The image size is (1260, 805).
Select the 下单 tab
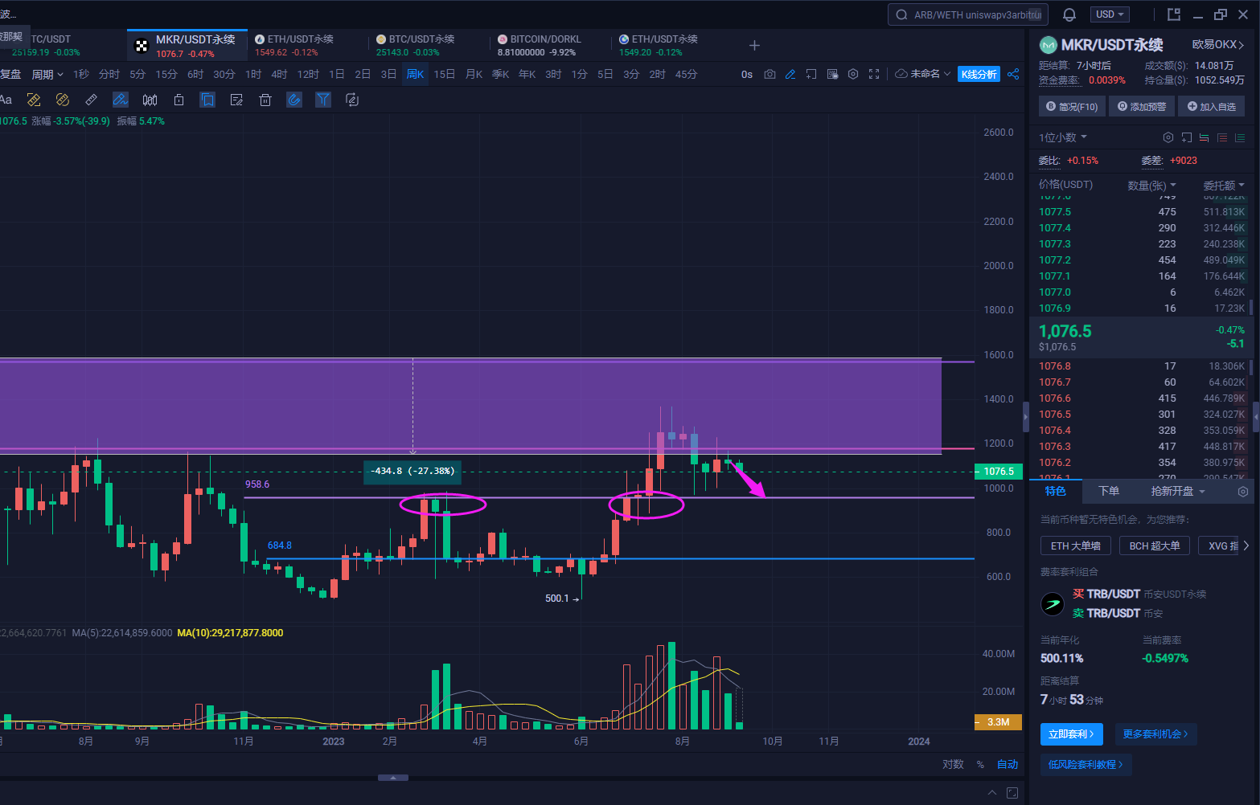[x=1109, y=491]
